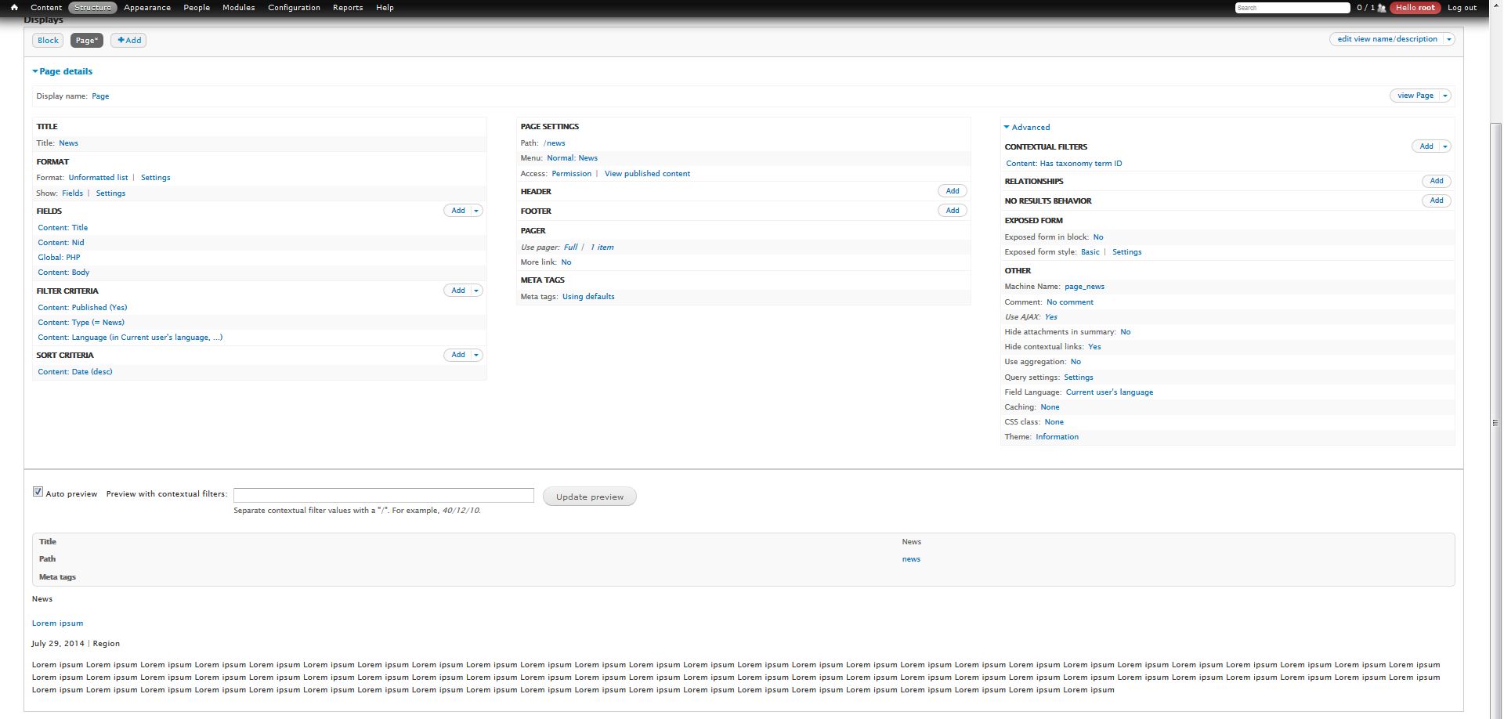Screen dimensions: 1504x719
Task: Open the Content: Has taxonomy term ID link
Action: (x=1064, y=164)
